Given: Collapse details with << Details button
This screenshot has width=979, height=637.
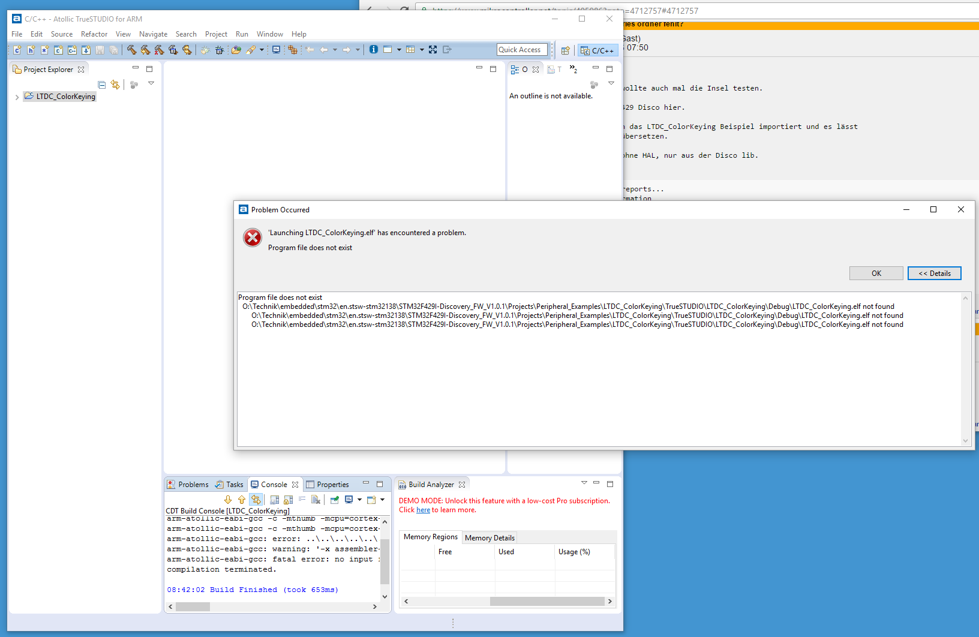Looking at the screenshot, I should 935,274.
